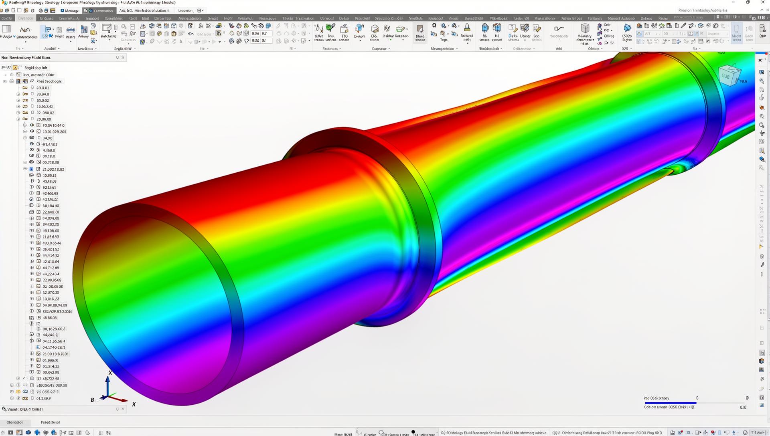Toggle checkbox beside row 42.409.99

point(32,193)
